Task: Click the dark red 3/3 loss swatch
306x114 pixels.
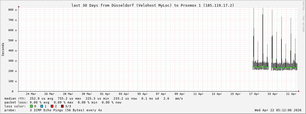Action: (62, 106)
